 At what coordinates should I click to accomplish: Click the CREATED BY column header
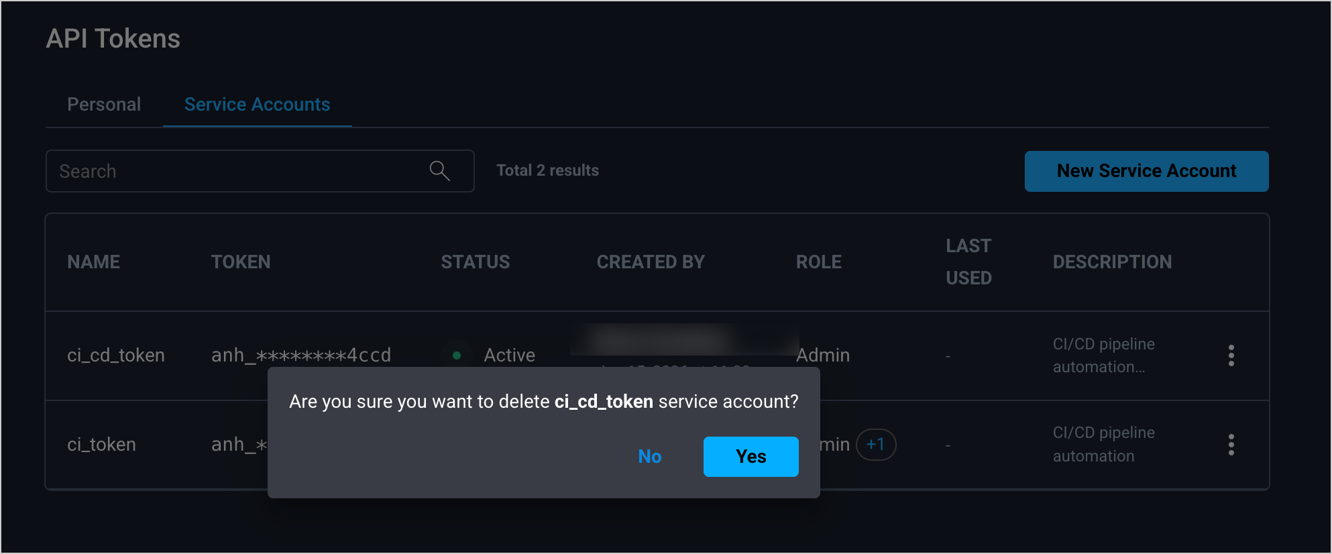click(x=651, y=262)
